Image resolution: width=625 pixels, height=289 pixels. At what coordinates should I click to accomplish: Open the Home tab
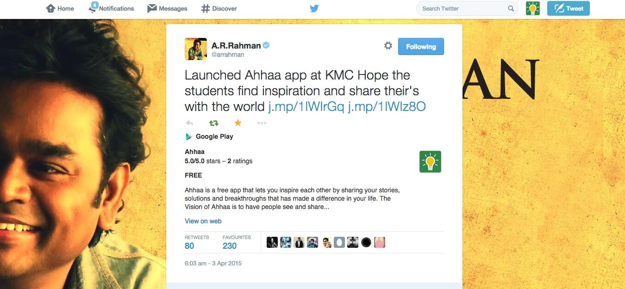[x=60, y=8]
